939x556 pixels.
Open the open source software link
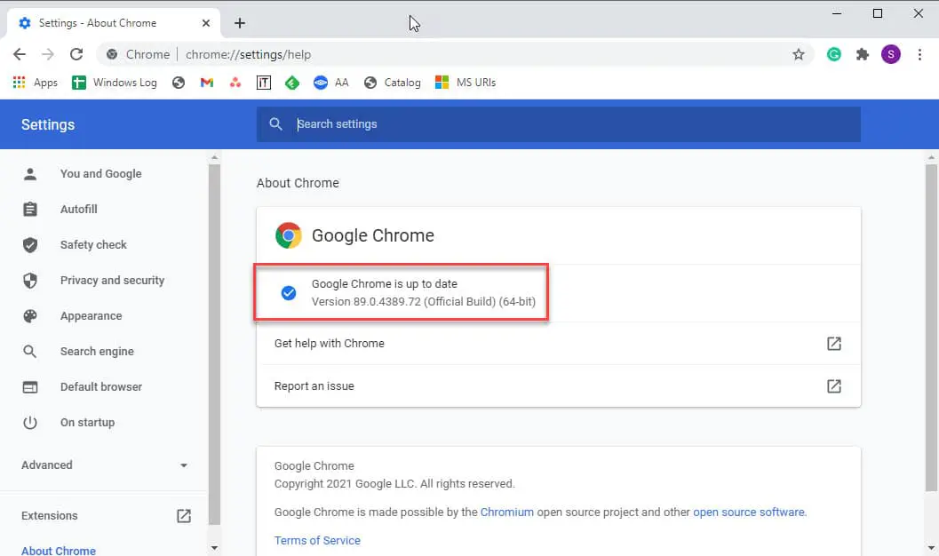coord(749,512)
